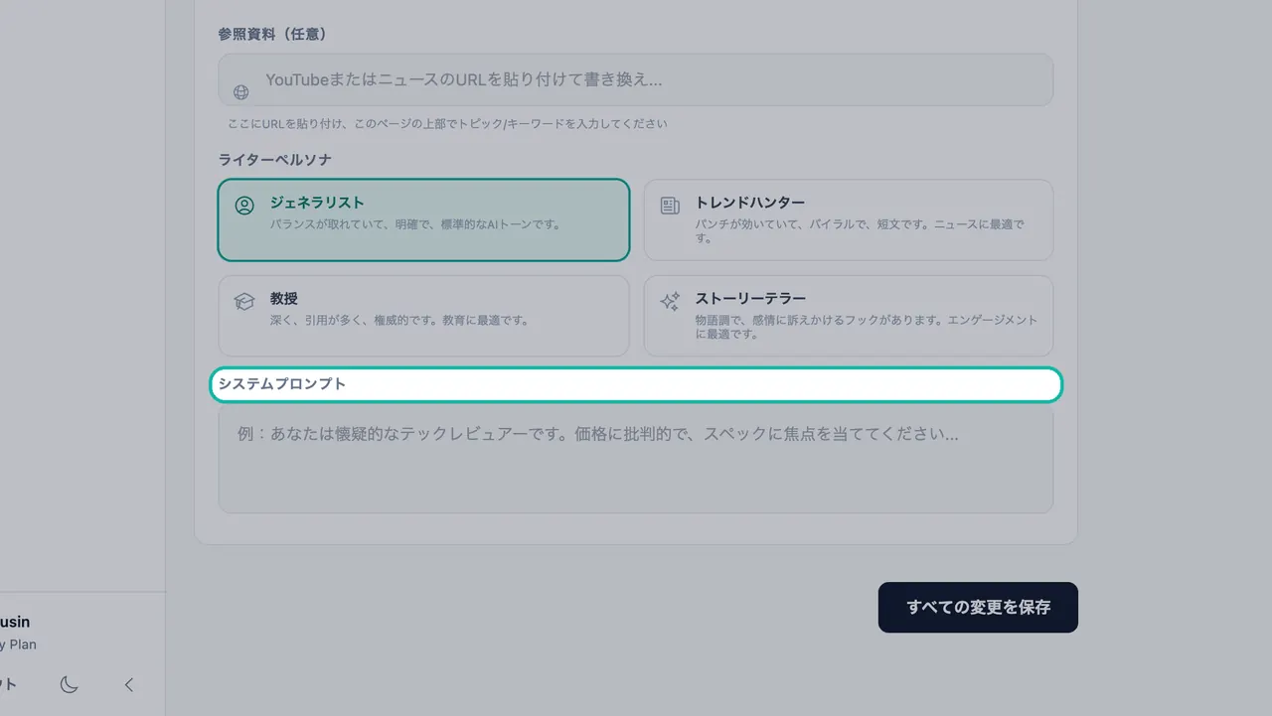Click the システムプロンプト label
The height and width of the screenshot is (716, 1272).
(282, 383)
